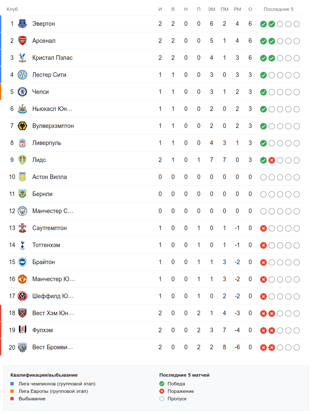Click the Everton club crest
Viewport: 312px width, 414px height.
(22, 24)
